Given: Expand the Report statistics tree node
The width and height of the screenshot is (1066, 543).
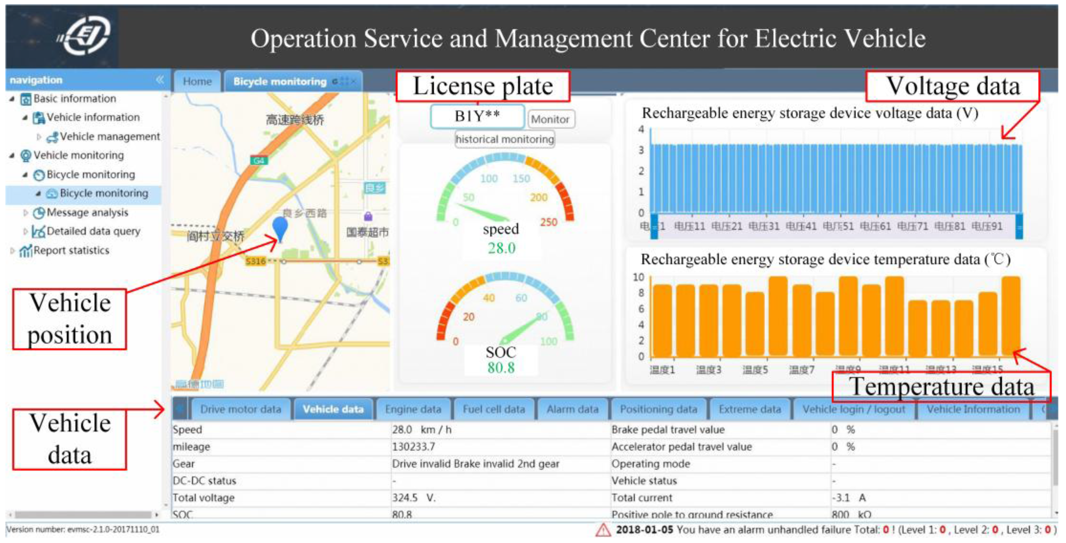Looking at the screenshot, I should 12,250.
